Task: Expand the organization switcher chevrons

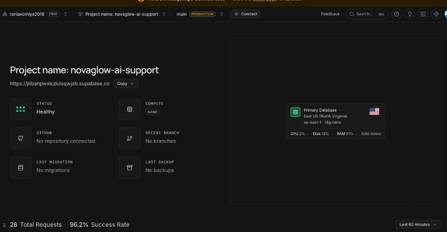Action: pos(65,14)
